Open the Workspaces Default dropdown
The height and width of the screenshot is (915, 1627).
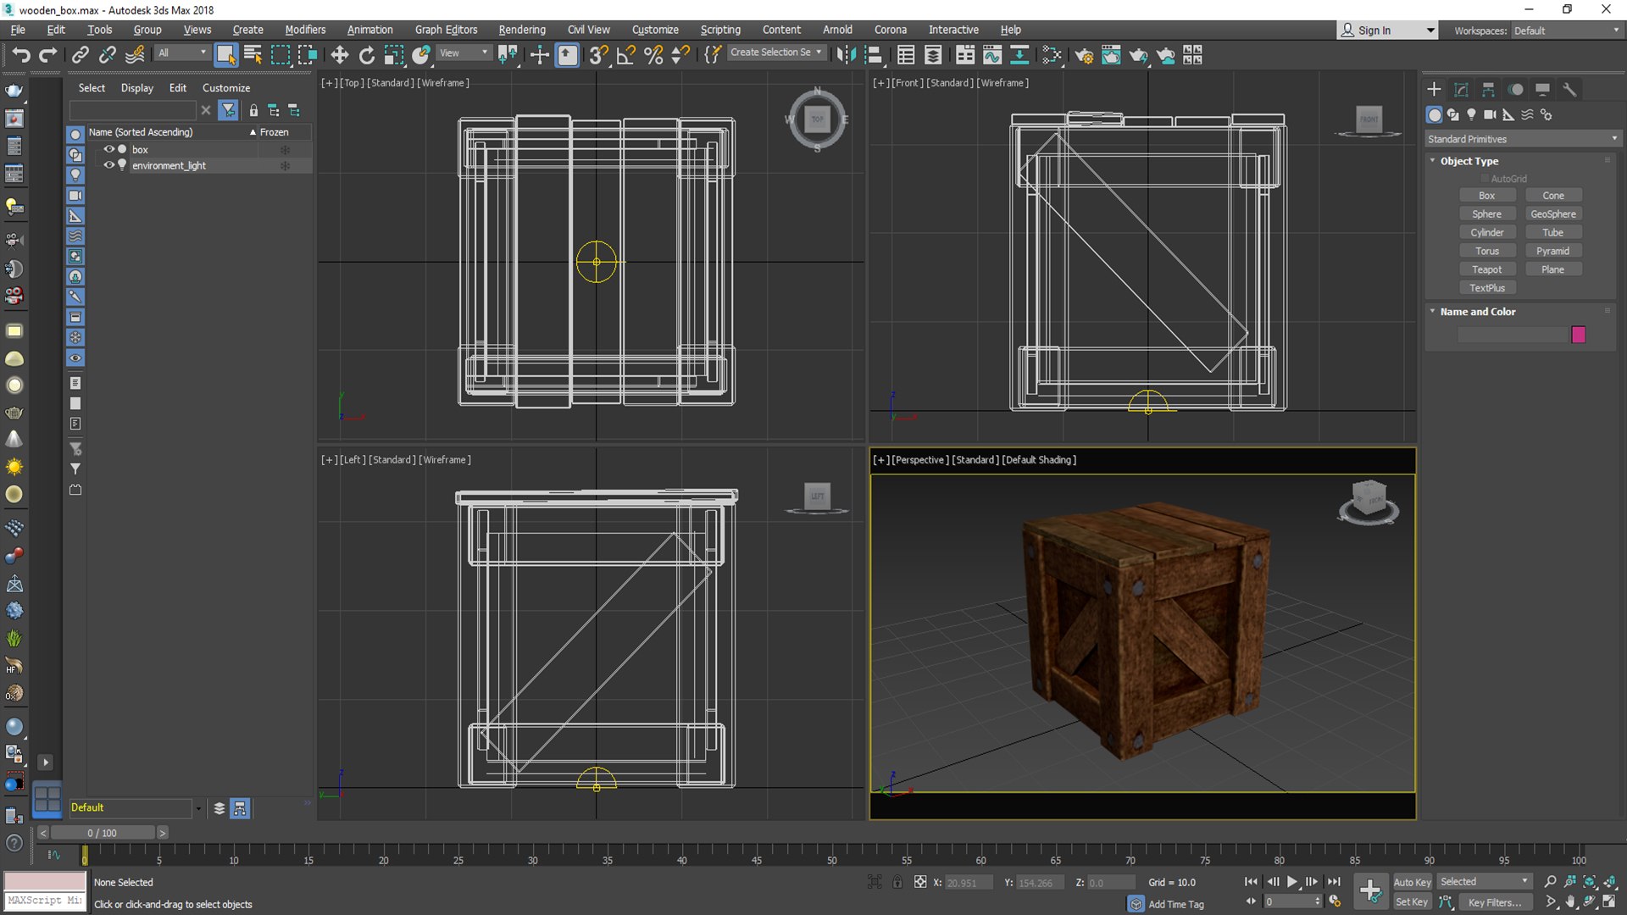coord(1567,30)
